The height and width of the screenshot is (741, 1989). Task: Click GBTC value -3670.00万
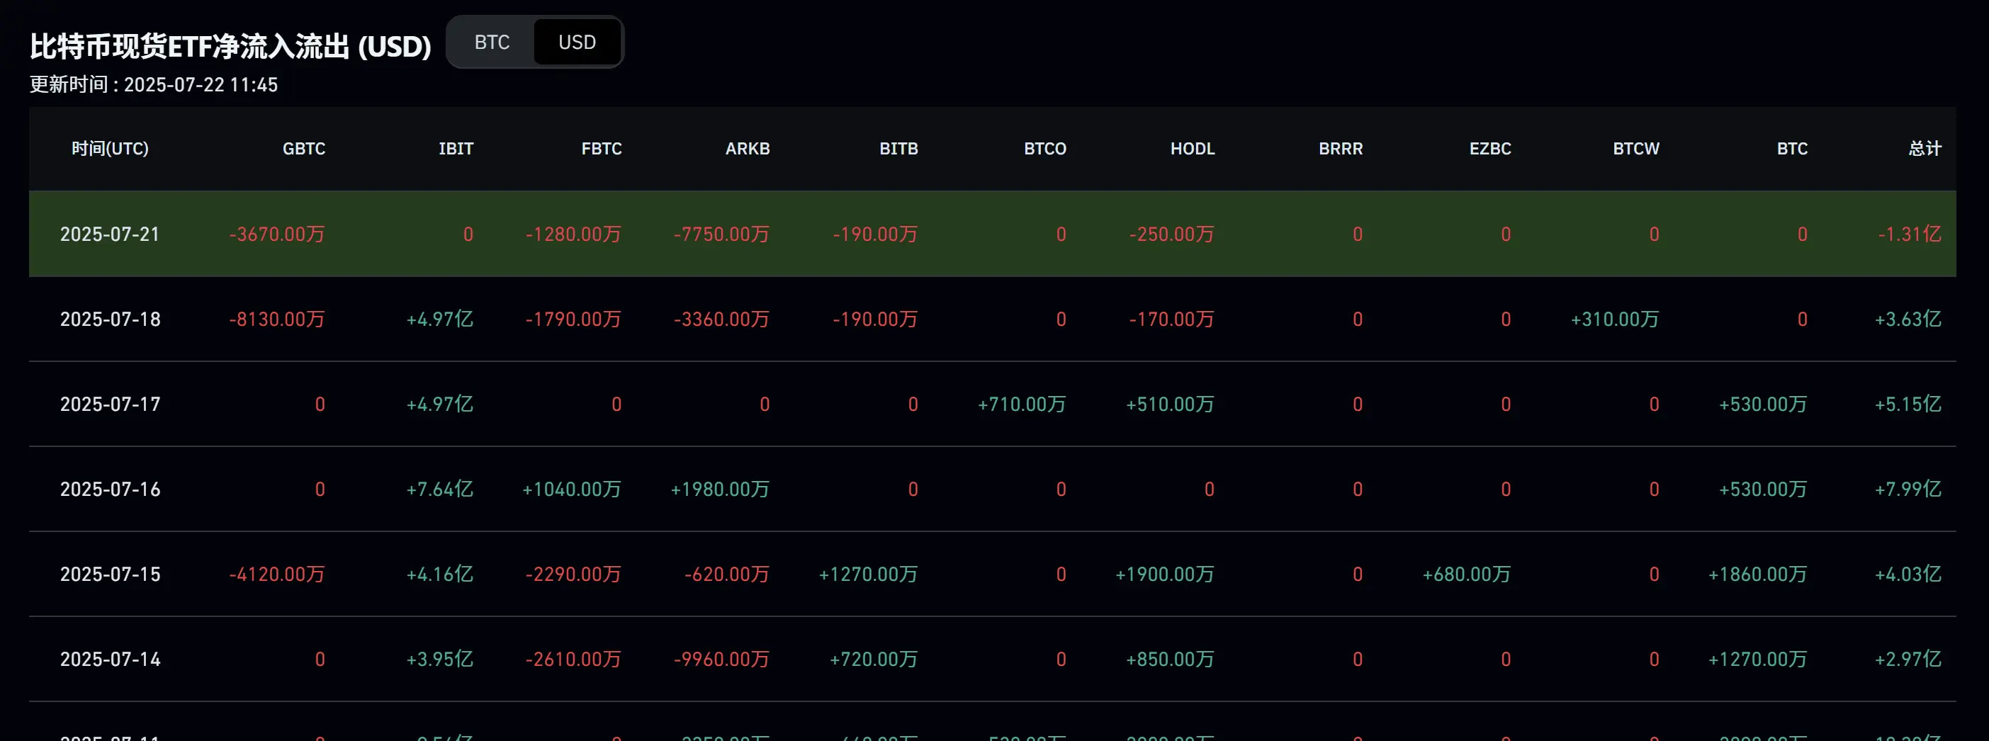tap(277, 234)
